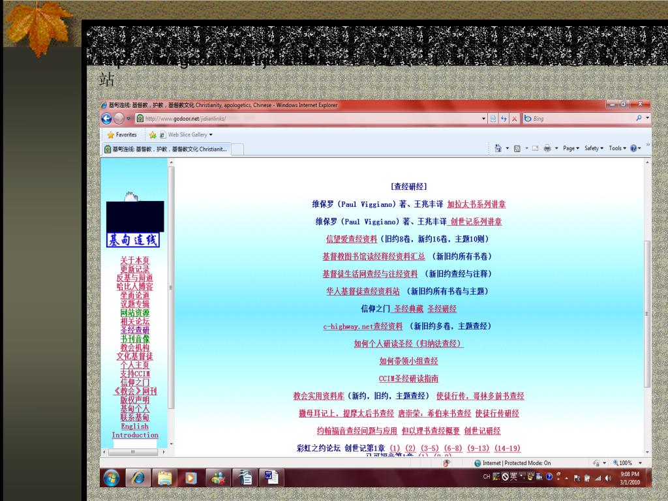The width and height of the screenshot is (668, 501).
Task: Open the Safety menu
Action: [594, 148]
